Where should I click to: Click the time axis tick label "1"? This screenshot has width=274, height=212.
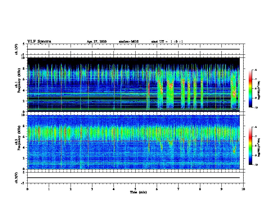(49, 189)
